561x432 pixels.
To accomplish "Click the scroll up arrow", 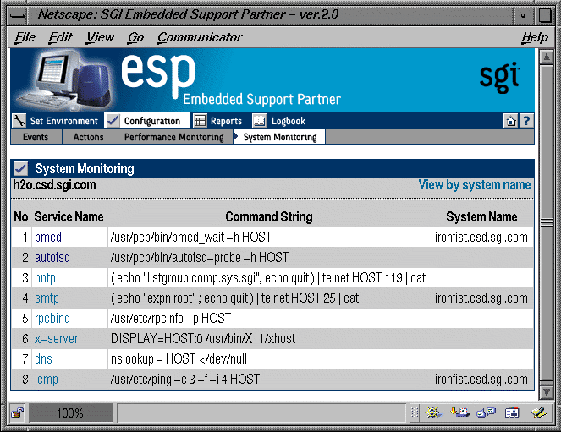I will pos(547,57).
